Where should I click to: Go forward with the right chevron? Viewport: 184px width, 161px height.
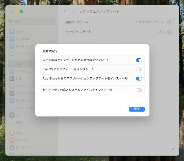(x=73, y=11)
